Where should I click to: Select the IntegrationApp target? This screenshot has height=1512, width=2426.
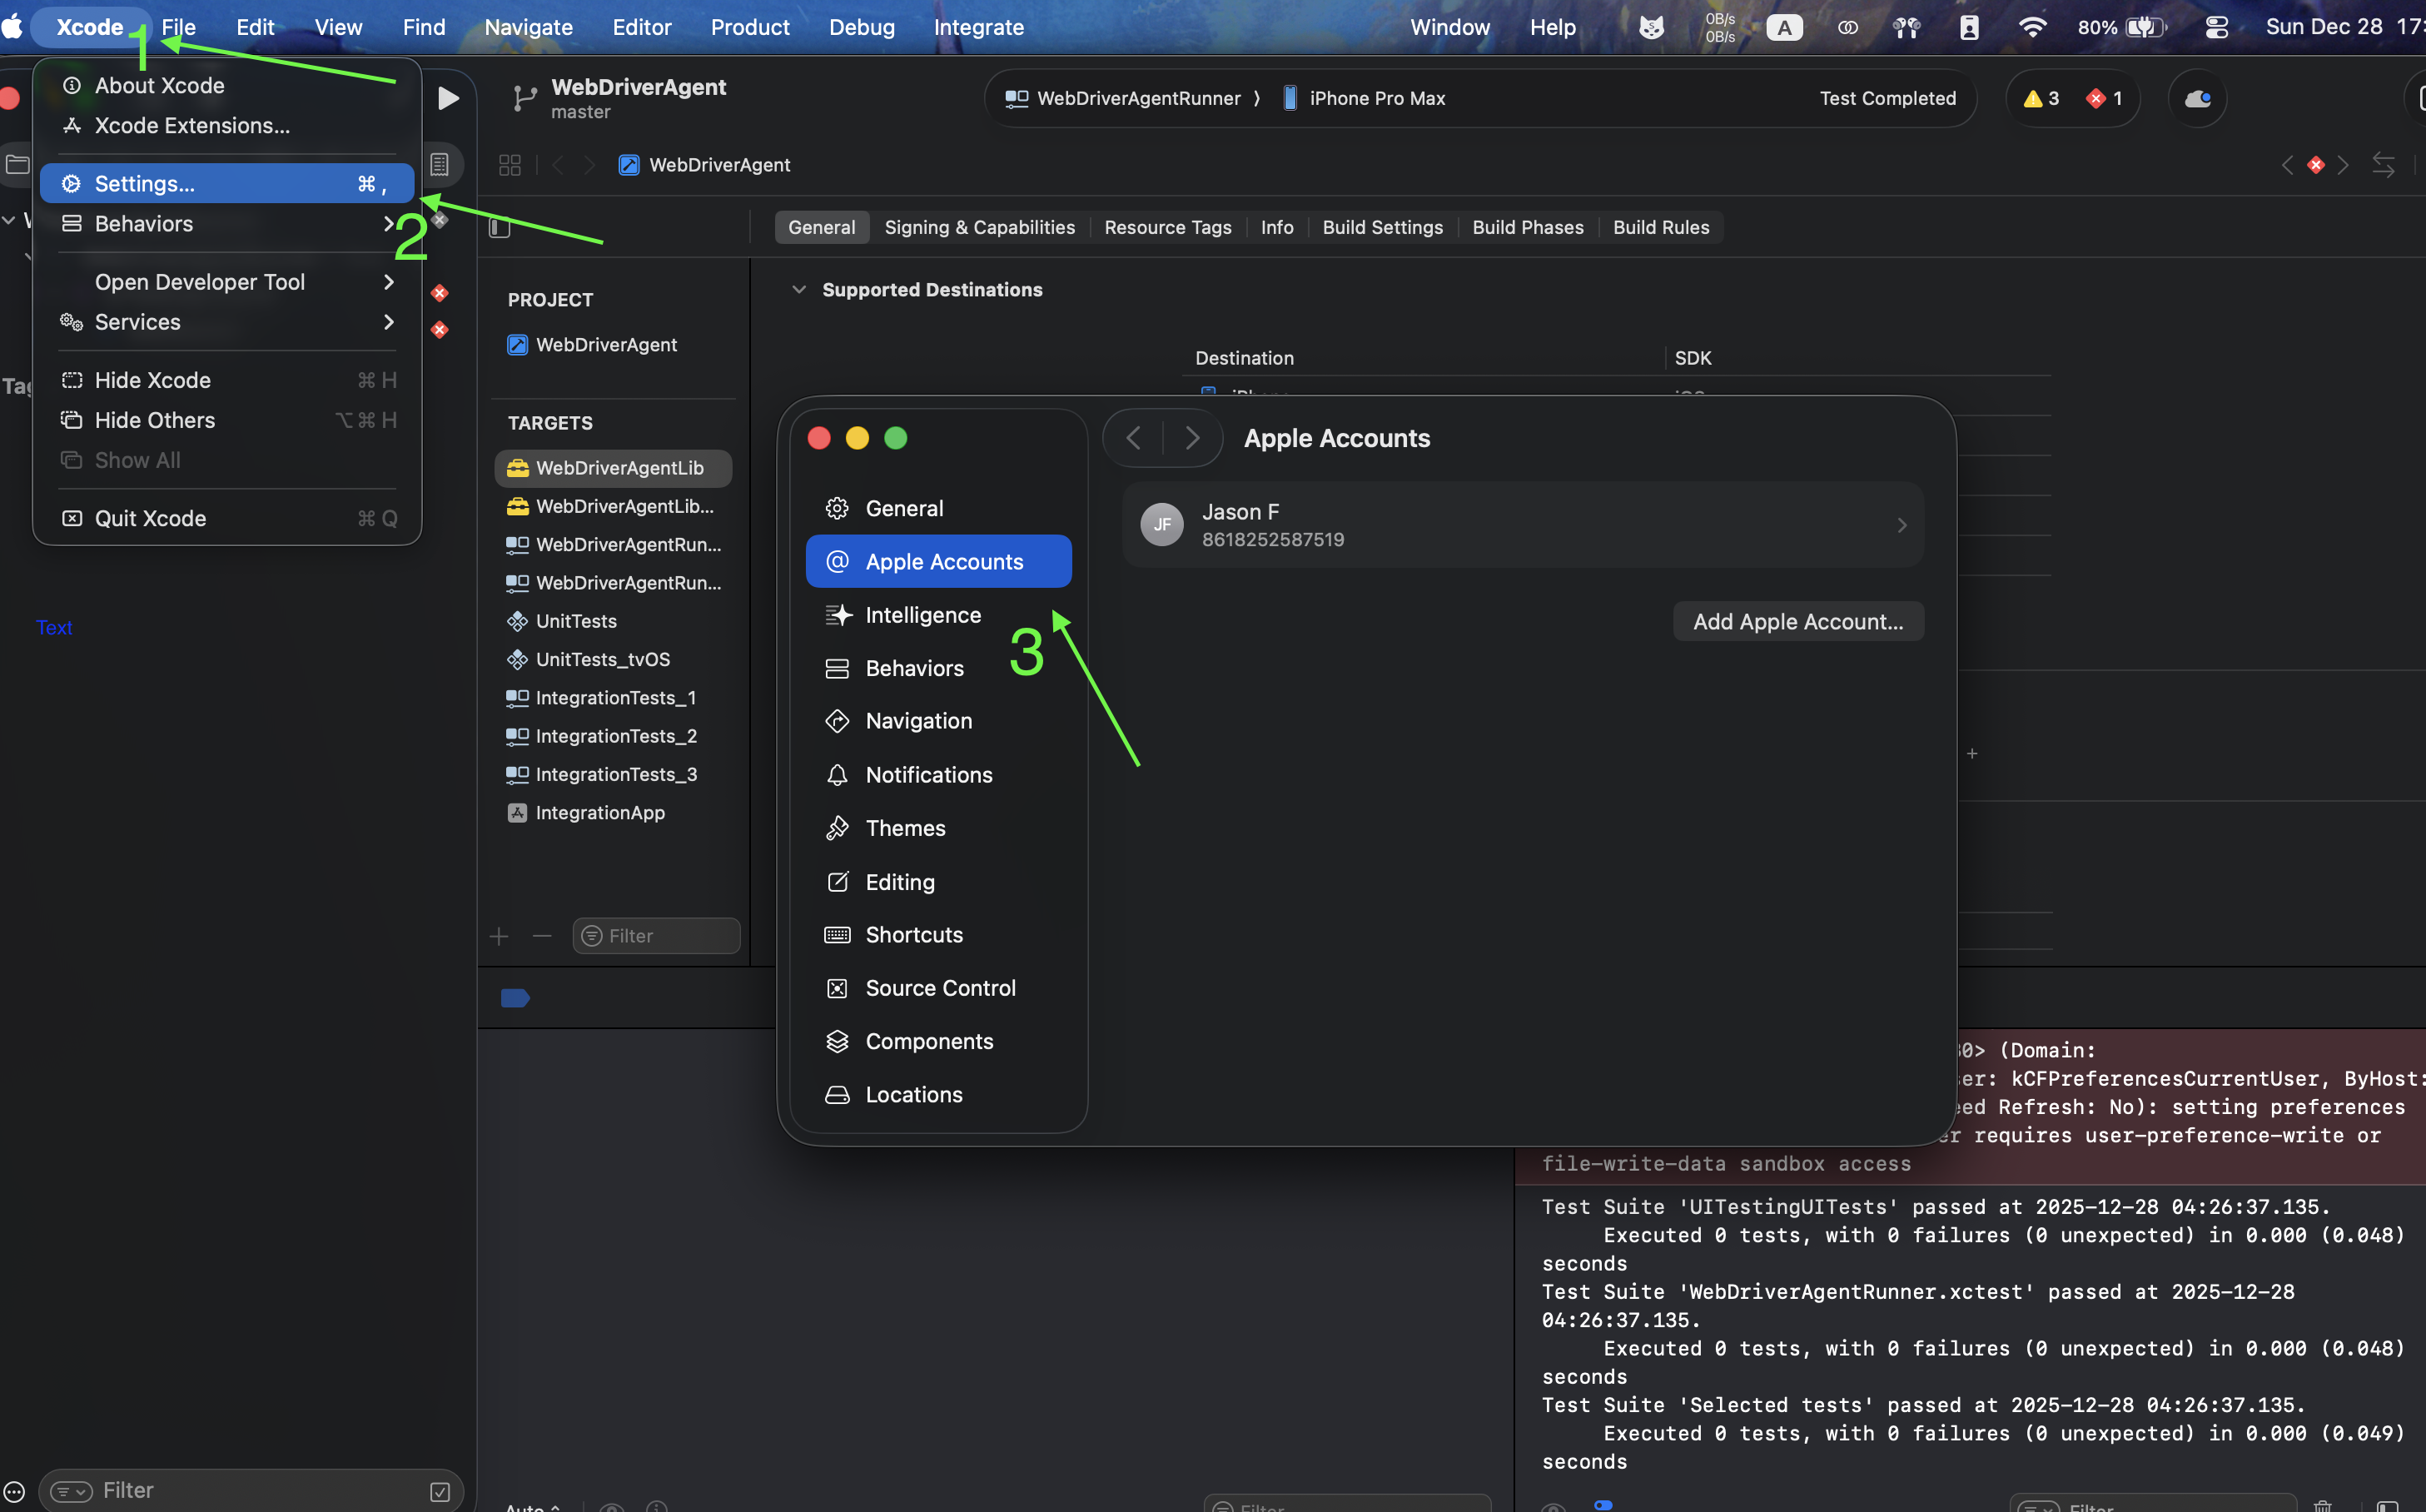click(x=600, y=812)
